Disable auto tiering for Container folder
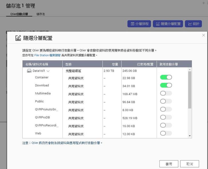The width and height of the screenshot is (208, 169). point(166,77)
